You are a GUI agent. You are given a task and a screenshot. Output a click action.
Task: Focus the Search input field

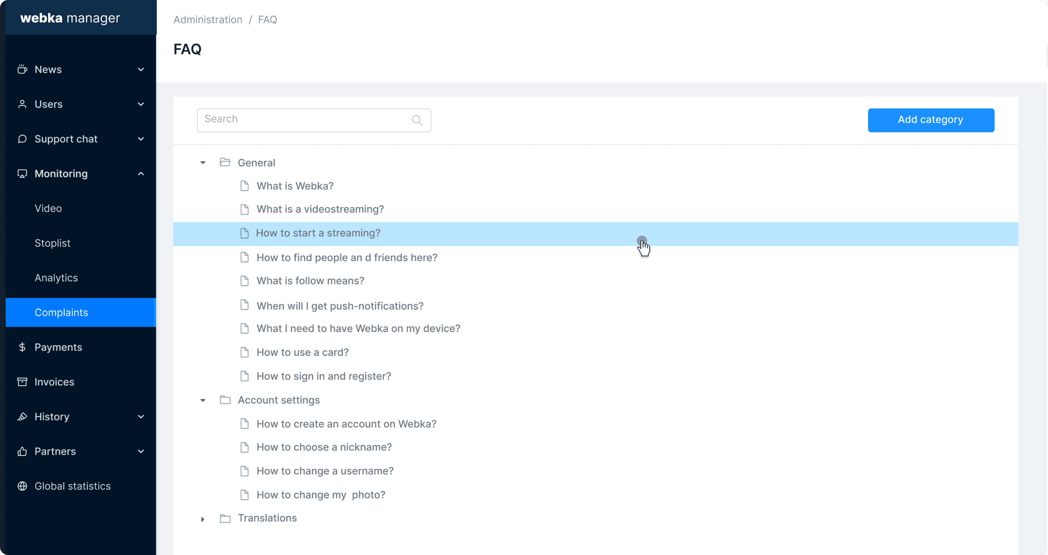[305, 120]
